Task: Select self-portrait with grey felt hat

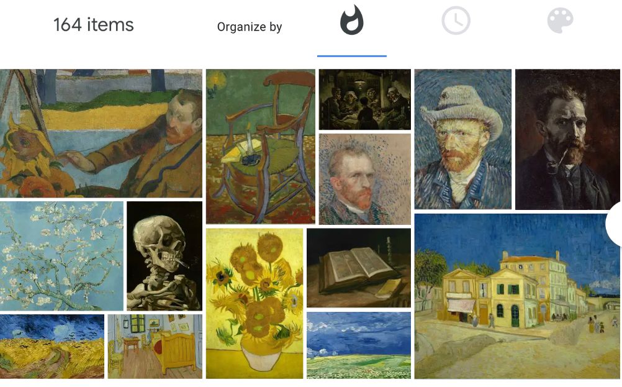Action: click(463, 139)
